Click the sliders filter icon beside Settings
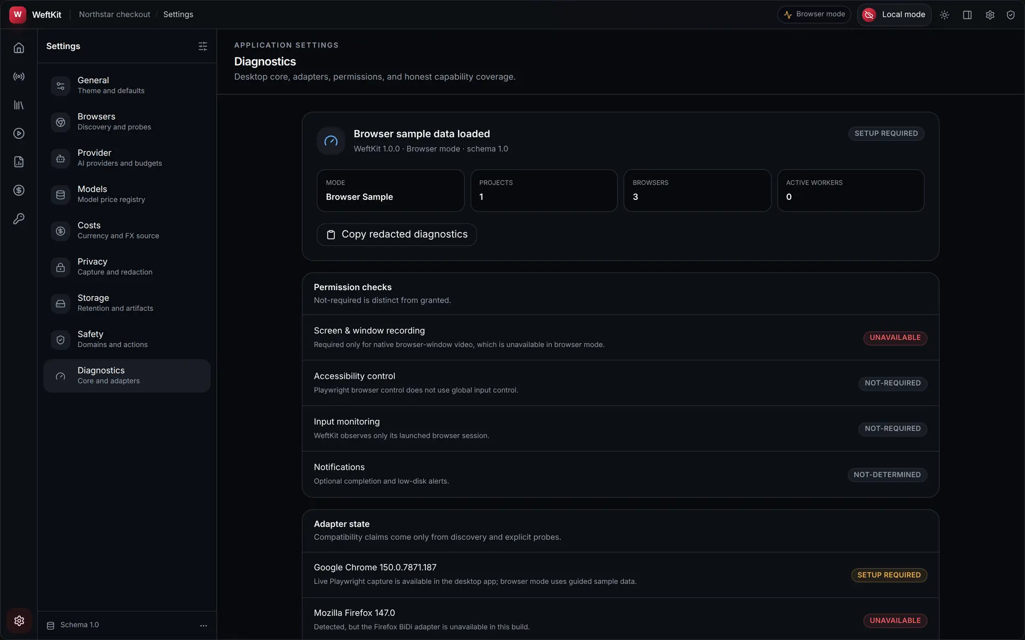 coord(203,46)
